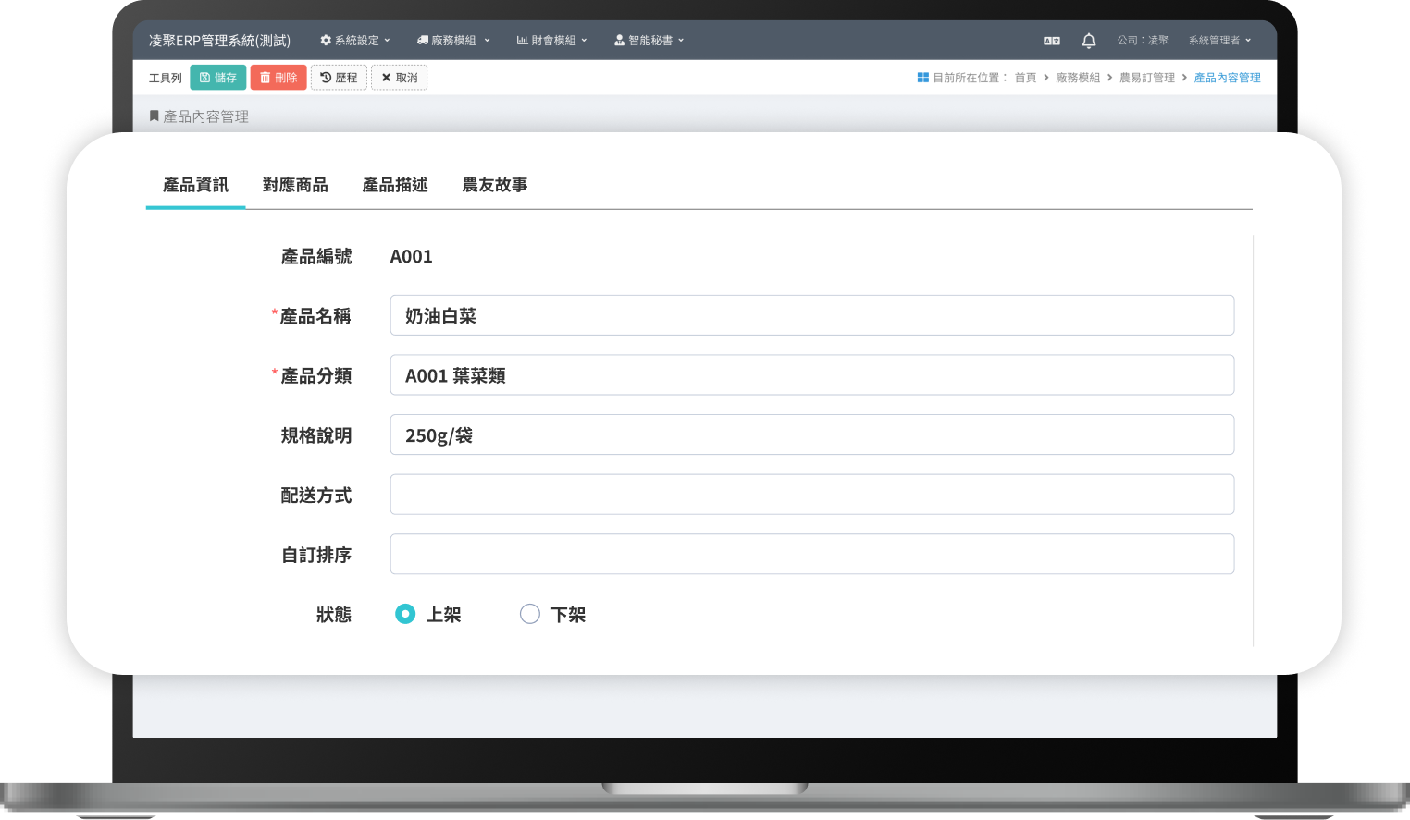Select the 下架 radio button
This screenshot has height=820, width=1410.
[529, 613]
